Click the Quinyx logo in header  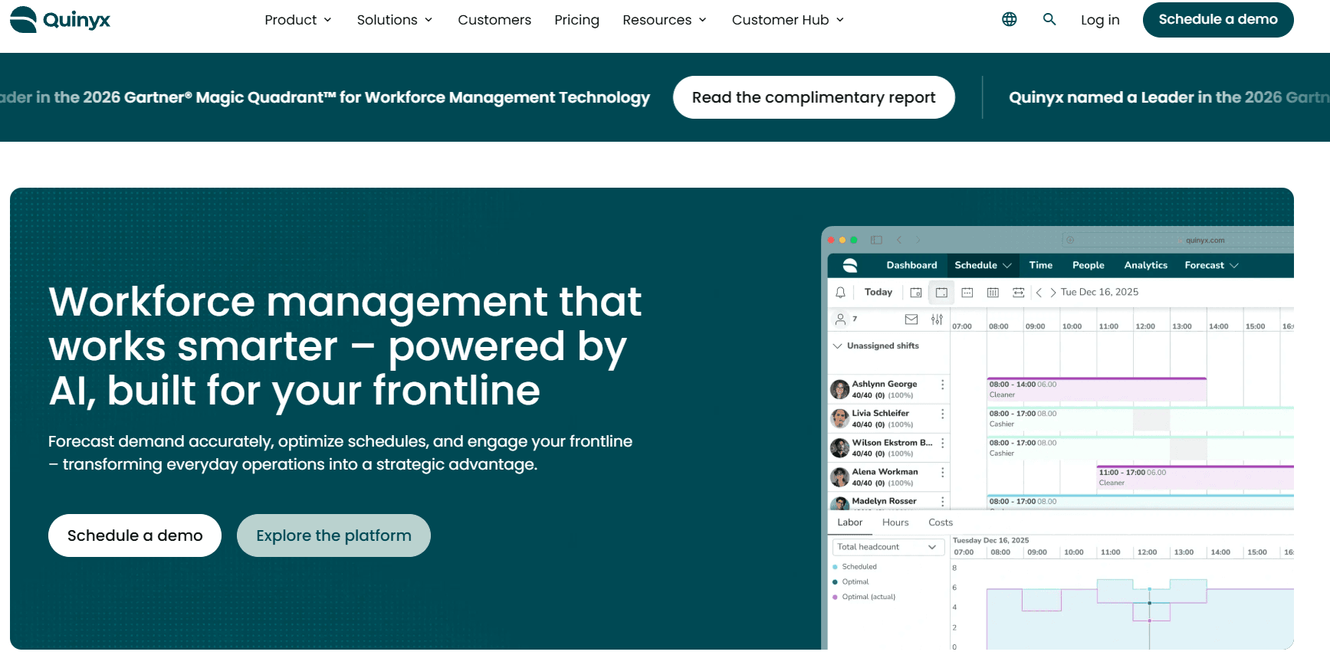(x=60, y=19)
